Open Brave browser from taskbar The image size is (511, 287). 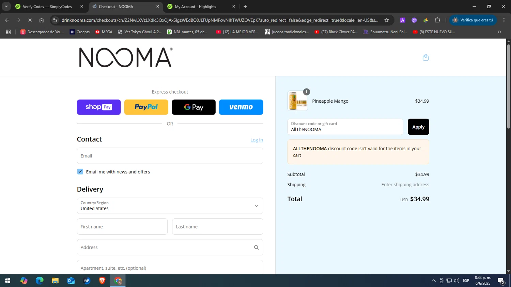tap(102, 281)
